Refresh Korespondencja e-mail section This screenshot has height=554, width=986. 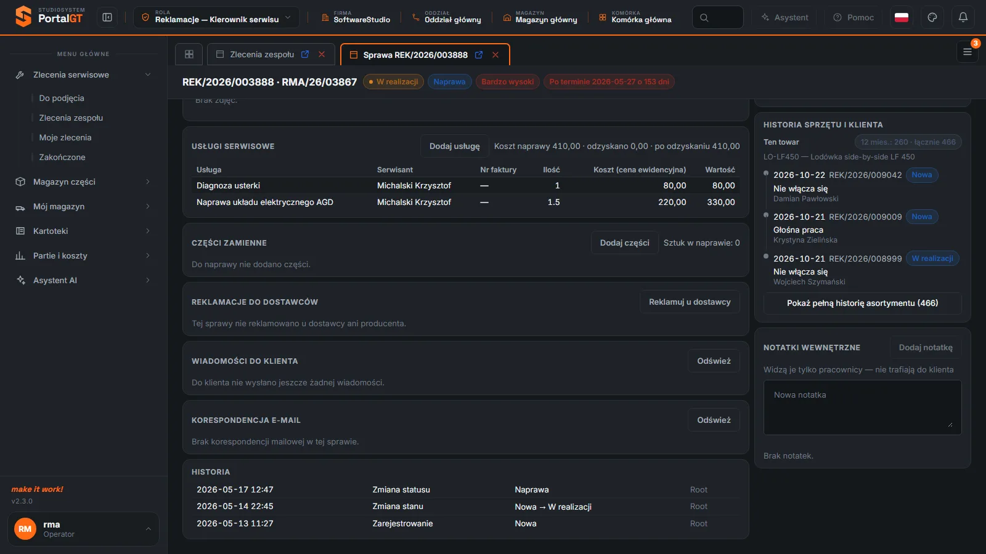coord(714,420)
